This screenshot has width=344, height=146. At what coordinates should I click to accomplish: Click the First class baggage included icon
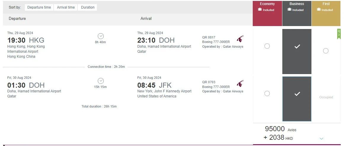click(x=319, y=10)
